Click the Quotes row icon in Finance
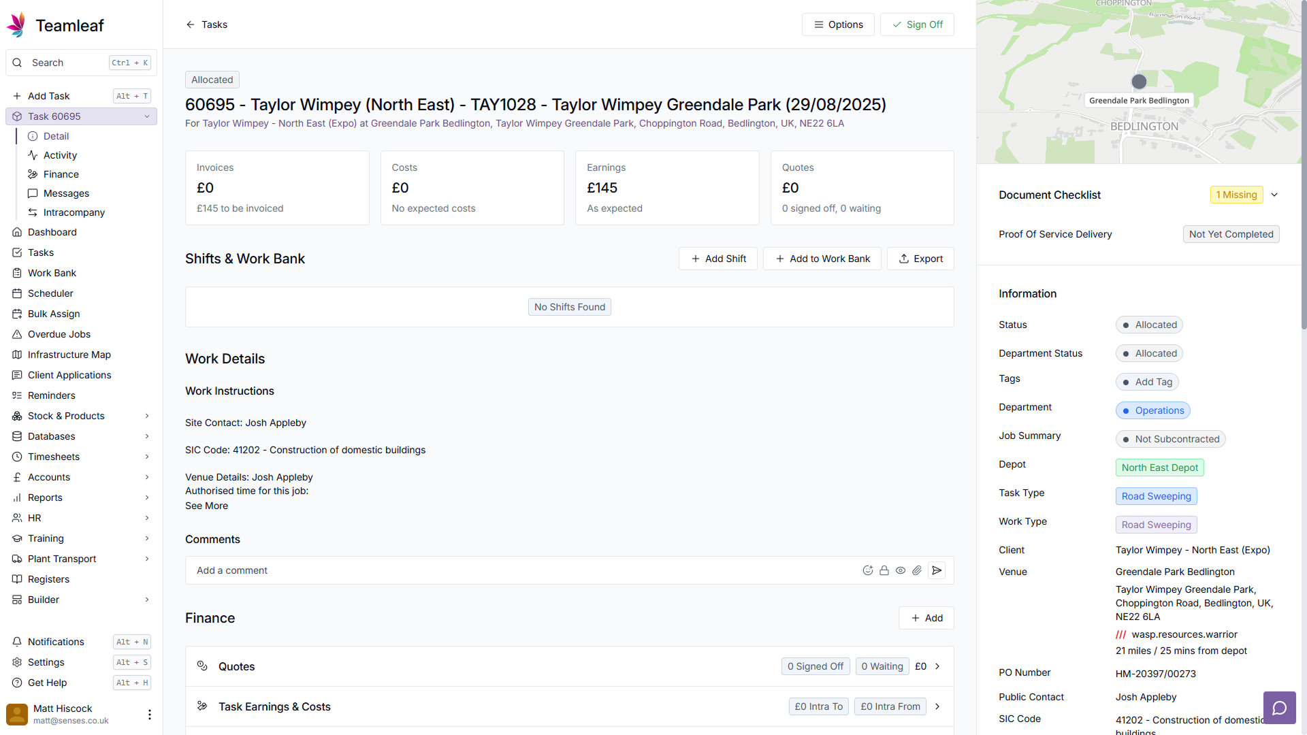Image resolution: width=1307 pixels, height=735 pixels. click(202, 666)
